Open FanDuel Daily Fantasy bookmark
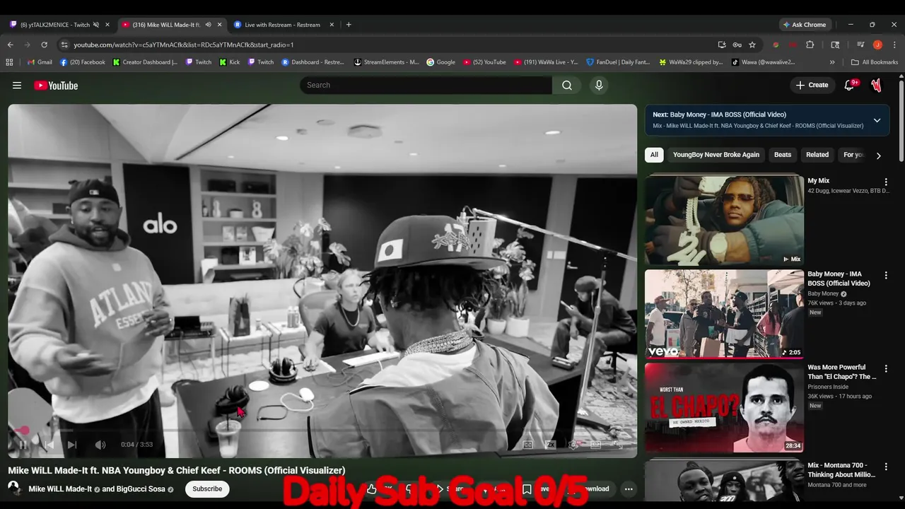Image resolution: width=905 pixels, height=509 pixels. [x=618, y=62]
